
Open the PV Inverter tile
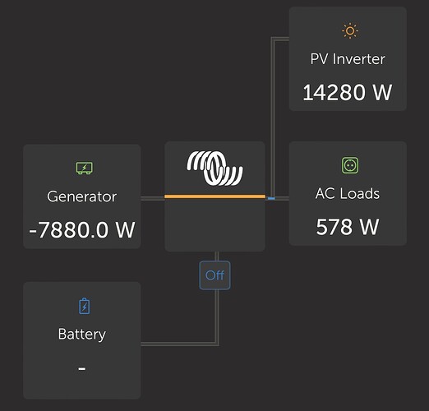[x=348, y=58]
